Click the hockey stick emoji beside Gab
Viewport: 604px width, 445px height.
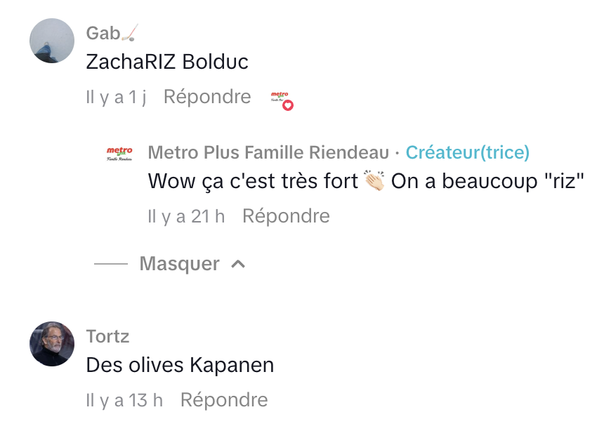click(131, 32)
